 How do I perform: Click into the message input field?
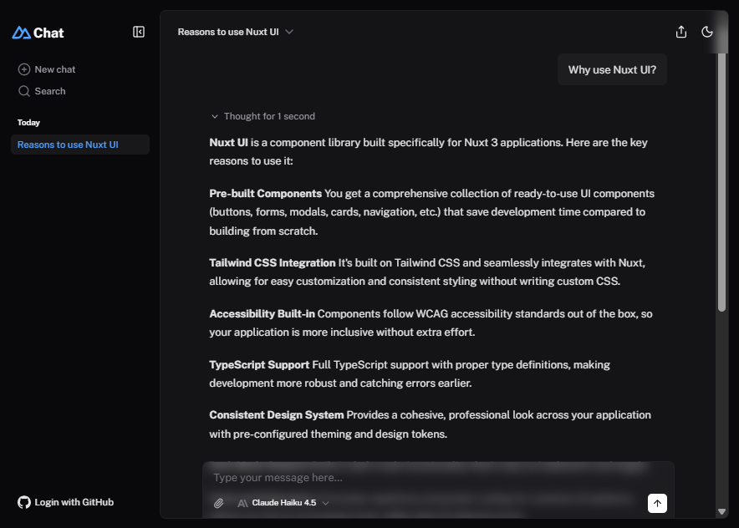click(438, 478)
